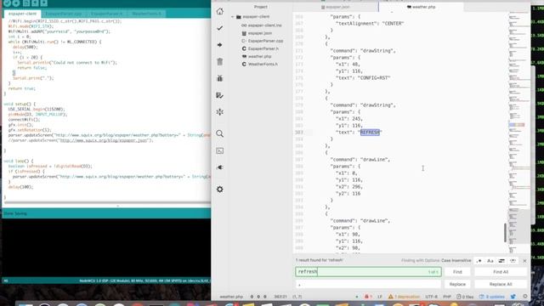This screenshot has height=306, width=544.
Task: Click the Project panel header
Action: (x=261, y=7)
